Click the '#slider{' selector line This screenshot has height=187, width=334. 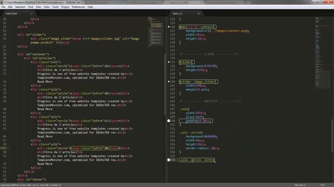click(187, 62)
